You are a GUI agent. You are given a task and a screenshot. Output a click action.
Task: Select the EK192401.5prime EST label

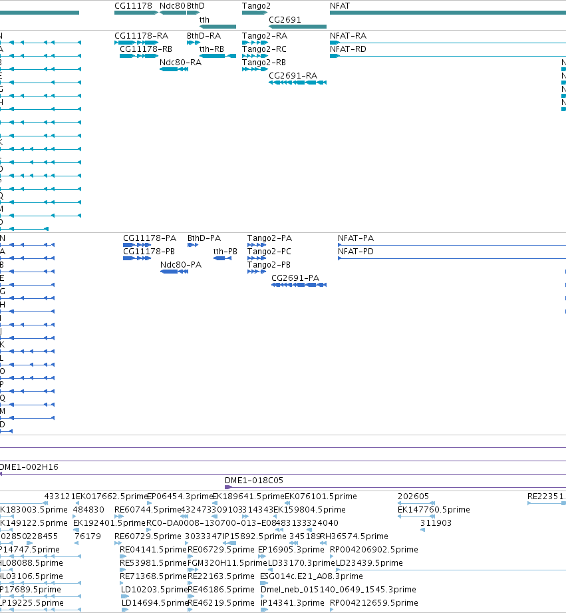pos(109,523)
